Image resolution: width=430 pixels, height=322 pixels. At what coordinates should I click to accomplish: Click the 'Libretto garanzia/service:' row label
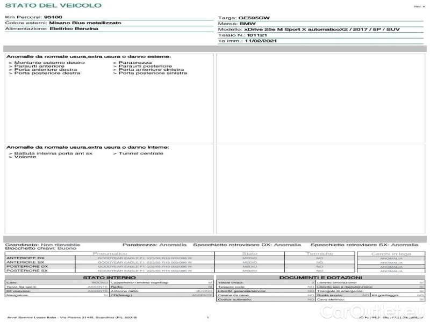pyautogui.click(x=242, y=291)
